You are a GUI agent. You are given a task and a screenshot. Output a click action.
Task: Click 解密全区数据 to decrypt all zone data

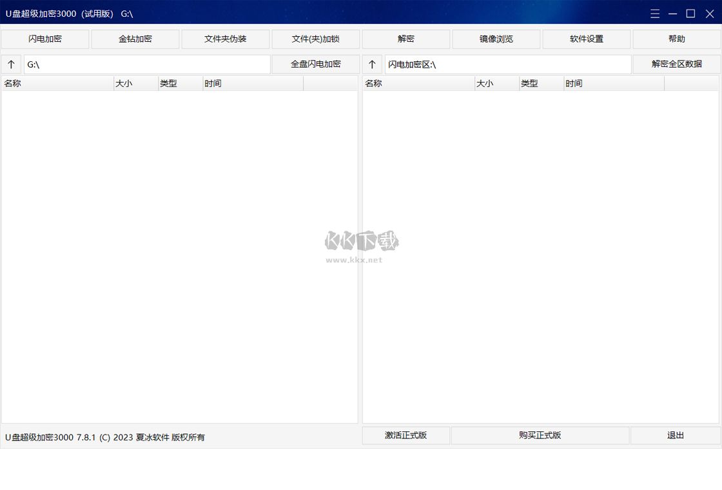pos(676,64)
